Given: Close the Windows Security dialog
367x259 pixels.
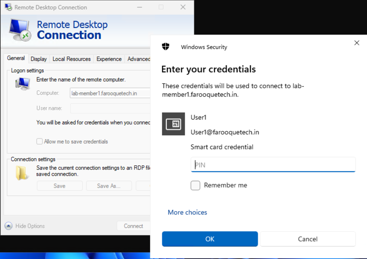Looking at the screenshot, I should (x=357, y=43).
